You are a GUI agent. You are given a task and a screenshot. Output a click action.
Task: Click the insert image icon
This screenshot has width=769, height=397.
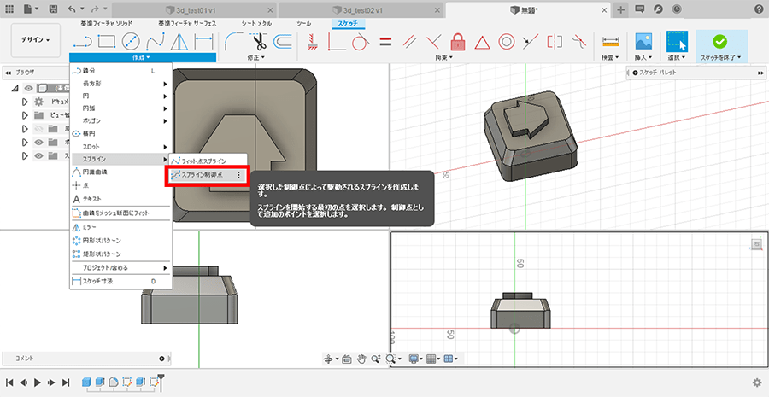click(643, 41)
